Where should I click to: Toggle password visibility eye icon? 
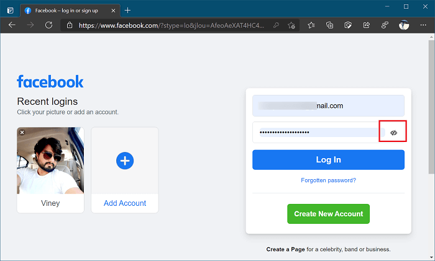tap(393, 133)
